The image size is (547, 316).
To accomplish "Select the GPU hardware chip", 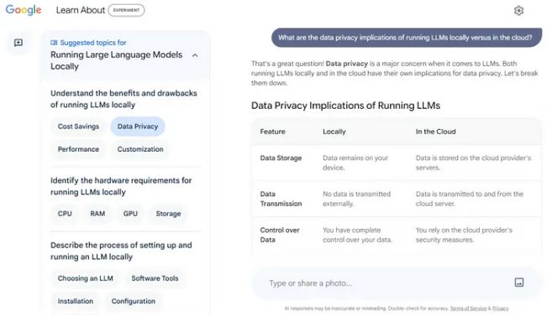I will tap(130, 214).
